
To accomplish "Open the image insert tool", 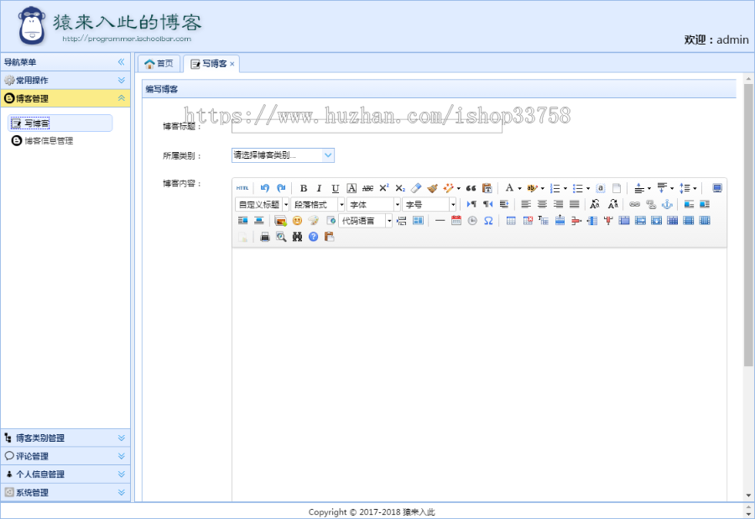I will pyautogui.click(x=280, y=220).
